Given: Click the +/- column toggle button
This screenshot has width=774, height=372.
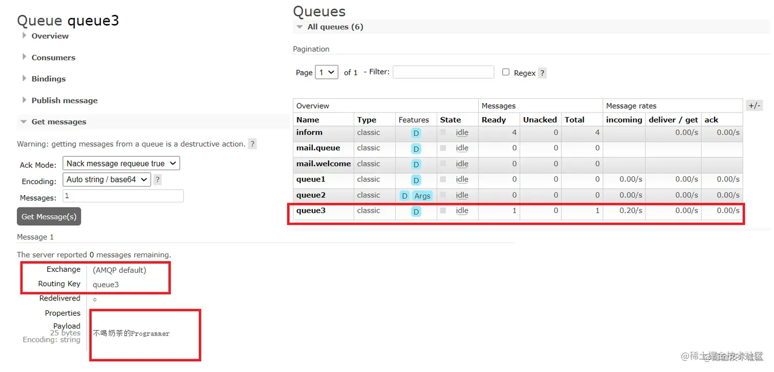Looking at the screenshot, I should pyautogui.click(x=754, y=106).
